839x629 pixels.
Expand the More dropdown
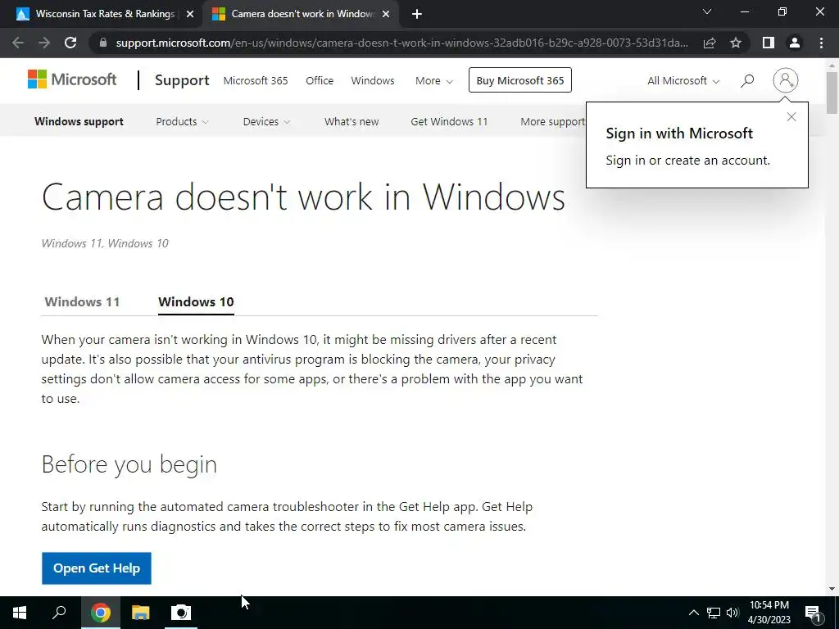434,81
